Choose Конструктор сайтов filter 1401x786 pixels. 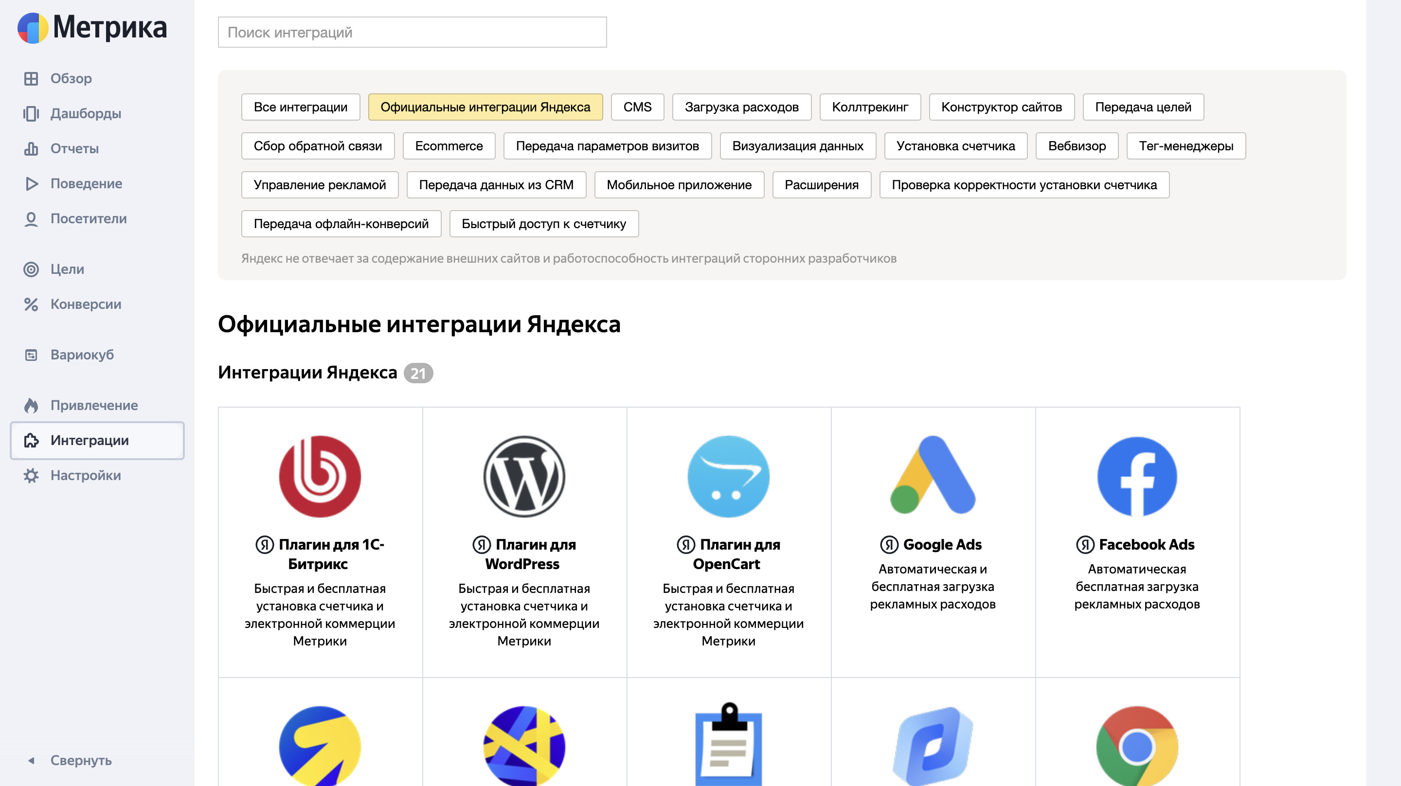pyautogui.click(x=1001, y=107)
